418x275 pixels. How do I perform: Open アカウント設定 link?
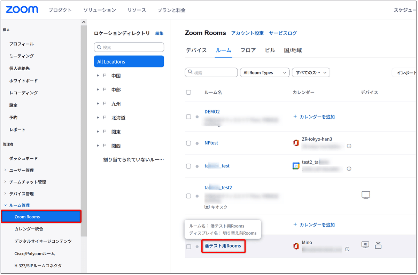(247, 33)
